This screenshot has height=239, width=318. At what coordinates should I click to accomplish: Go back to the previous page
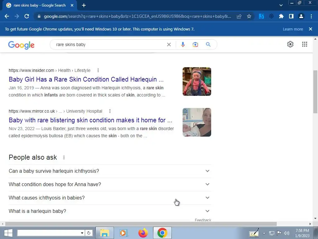click(x=7, y=16)
